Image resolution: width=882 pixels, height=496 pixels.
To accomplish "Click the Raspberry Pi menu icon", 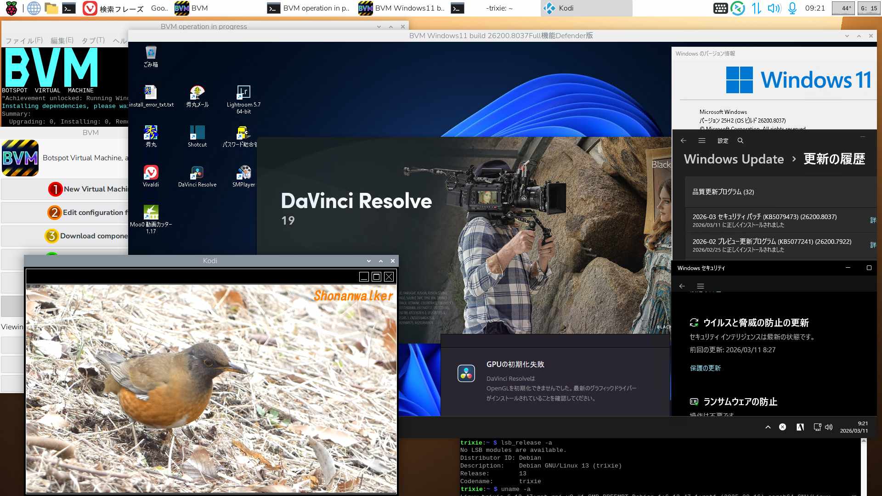I will pyautogui.click(x=11, y=8).
